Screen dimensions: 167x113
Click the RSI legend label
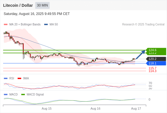click(12, 79)
